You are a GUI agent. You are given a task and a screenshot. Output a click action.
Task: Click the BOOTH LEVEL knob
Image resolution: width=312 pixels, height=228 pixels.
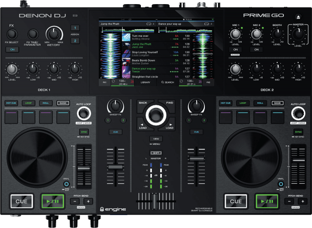tap(277, 34)
